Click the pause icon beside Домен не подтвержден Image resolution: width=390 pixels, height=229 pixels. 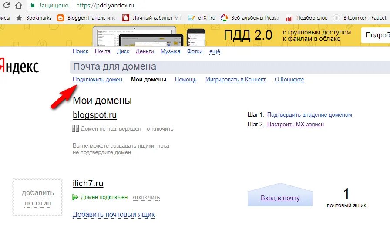(76, 129)
